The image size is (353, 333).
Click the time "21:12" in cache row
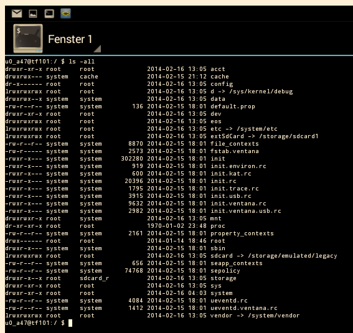point(197,77)
